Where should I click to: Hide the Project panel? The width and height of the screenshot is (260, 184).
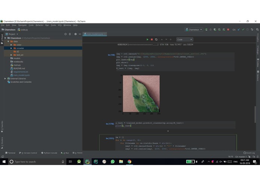80,34
